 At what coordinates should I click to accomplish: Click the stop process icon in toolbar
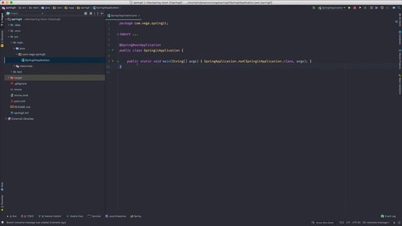(365, 8)
